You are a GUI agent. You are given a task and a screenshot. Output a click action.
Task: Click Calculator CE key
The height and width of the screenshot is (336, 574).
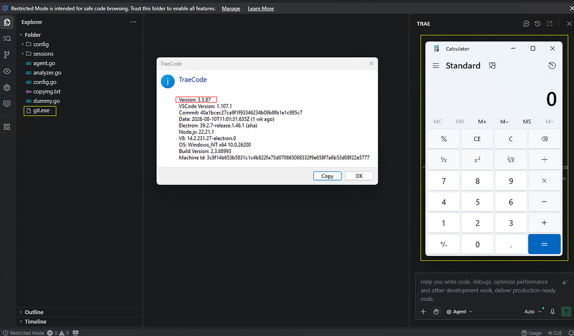(477, 139)
